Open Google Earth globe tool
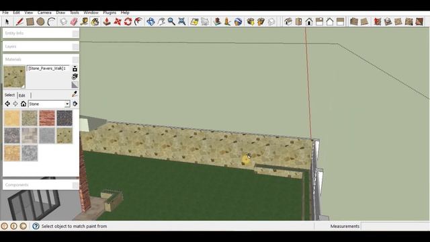The height and width of the screenshot is (242, 430). tap(238, 22)
